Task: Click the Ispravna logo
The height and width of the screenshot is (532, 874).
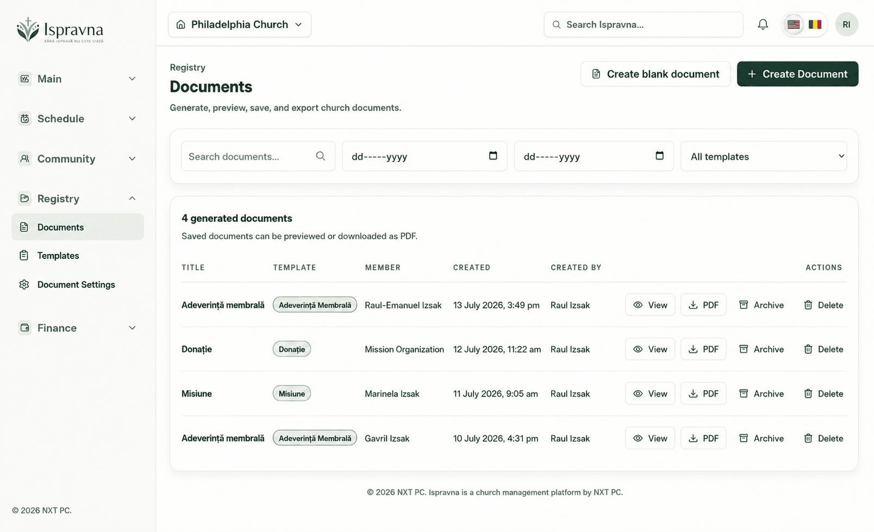Action: point(60,30)
